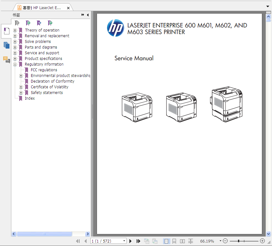Select two-page facing layout view
Viewport: 272px width, 246px height.
[x=182, y=241]
